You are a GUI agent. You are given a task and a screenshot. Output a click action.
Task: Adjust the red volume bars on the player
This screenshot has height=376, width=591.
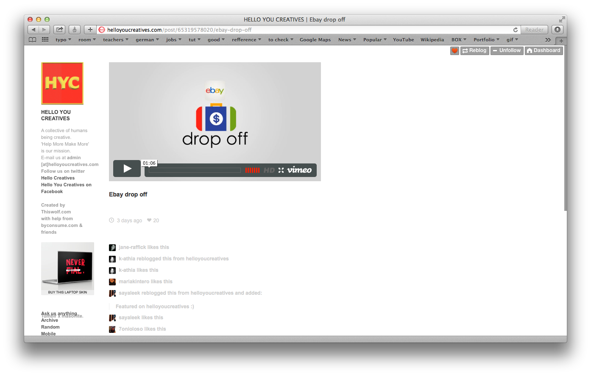(x=252, y=170)
